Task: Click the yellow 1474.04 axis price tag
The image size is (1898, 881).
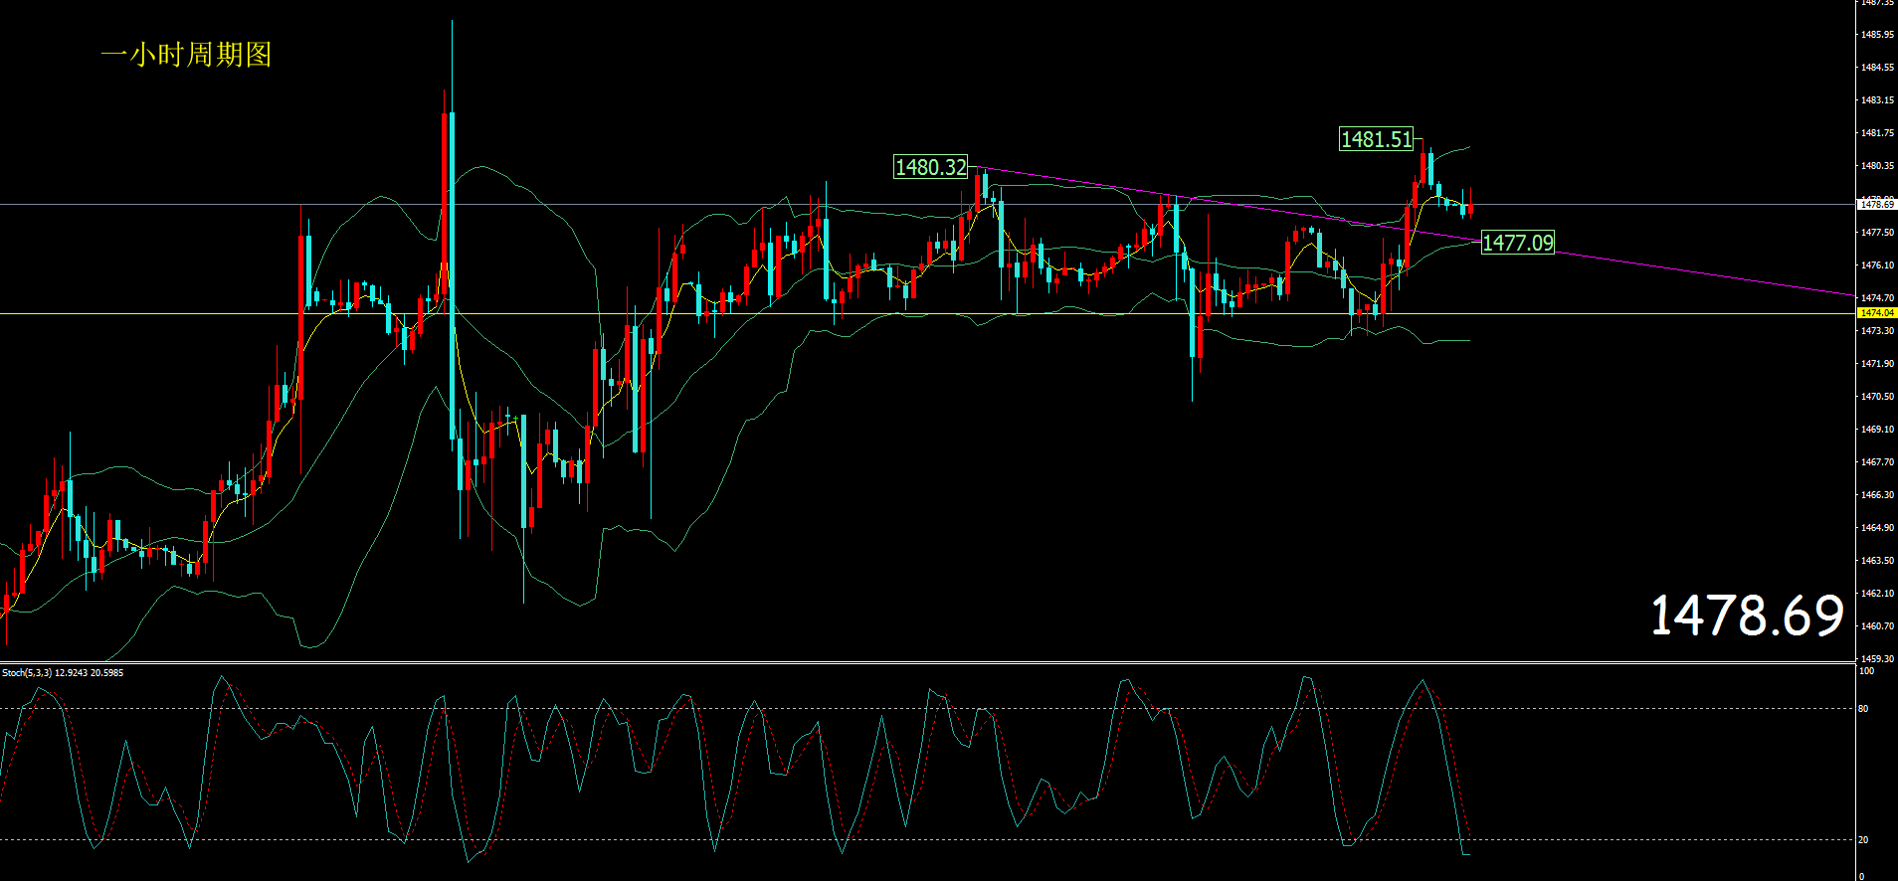Action: (x=1877, y=313)
